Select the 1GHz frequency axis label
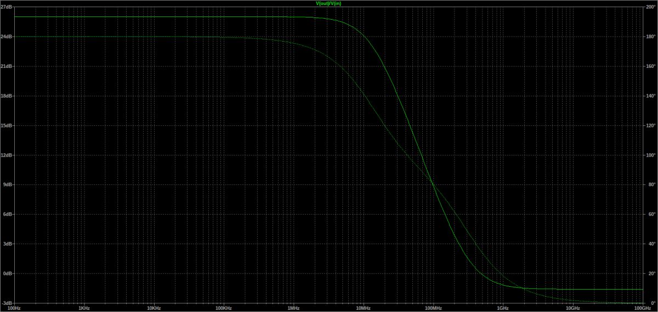The height and width of the screenshot is (312, 658). tap(503, 308)
